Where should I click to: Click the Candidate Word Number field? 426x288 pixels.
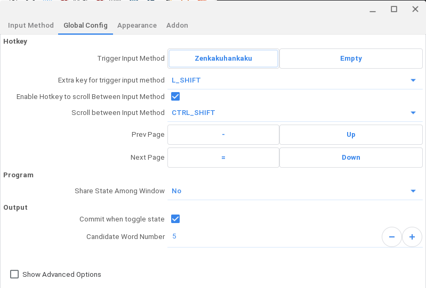coord(275,236)
